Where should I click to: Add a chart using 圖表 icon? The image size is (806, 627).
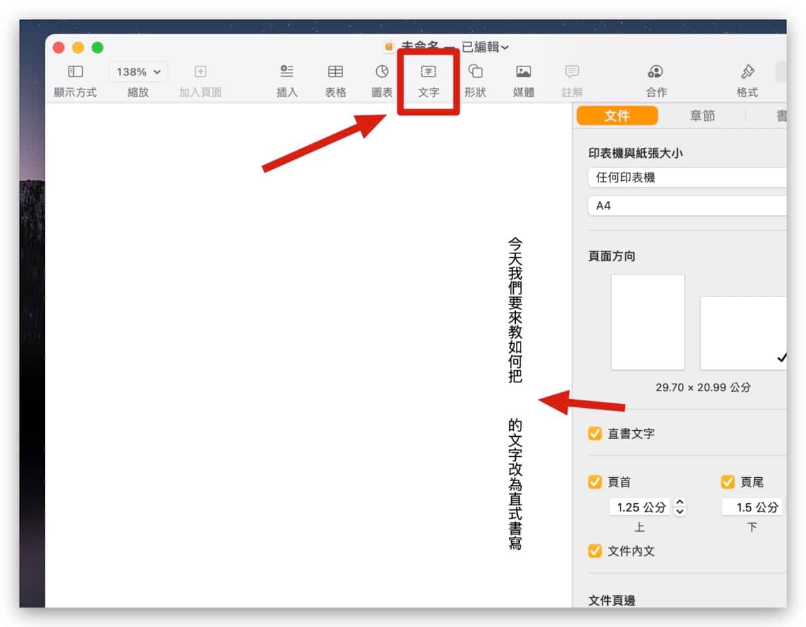click(382, 72)
